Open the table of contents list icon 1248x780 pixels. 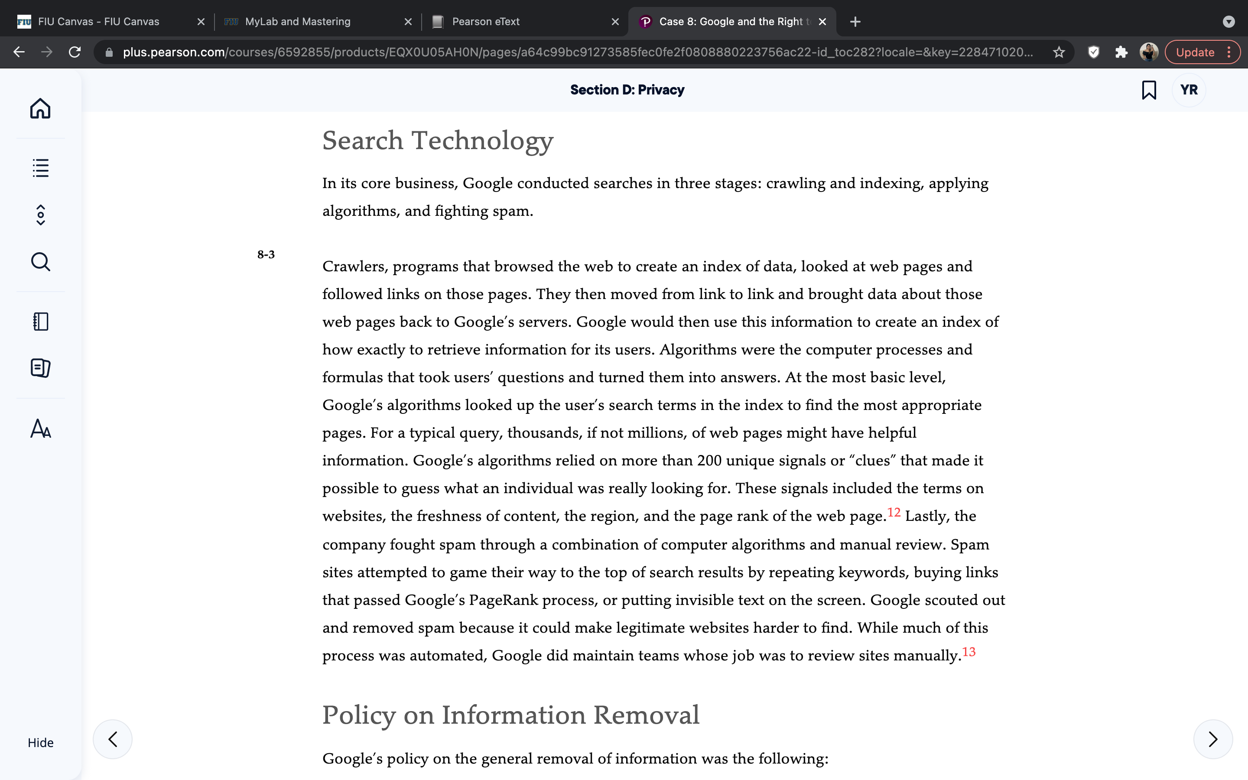pyautogui.click(x=40, y=168)
